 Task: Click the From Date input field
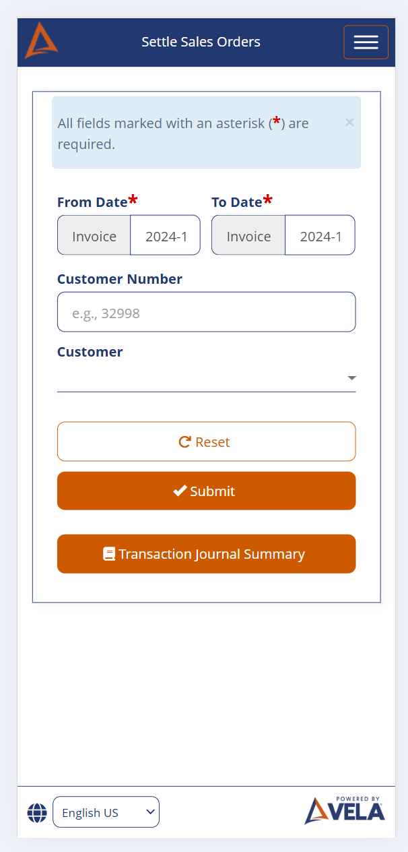(x=166, y=236)
